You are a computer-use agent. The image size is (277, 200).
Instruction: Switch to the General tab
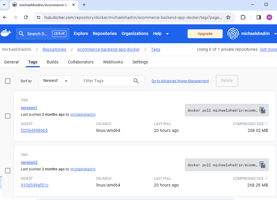pos(11,62)
